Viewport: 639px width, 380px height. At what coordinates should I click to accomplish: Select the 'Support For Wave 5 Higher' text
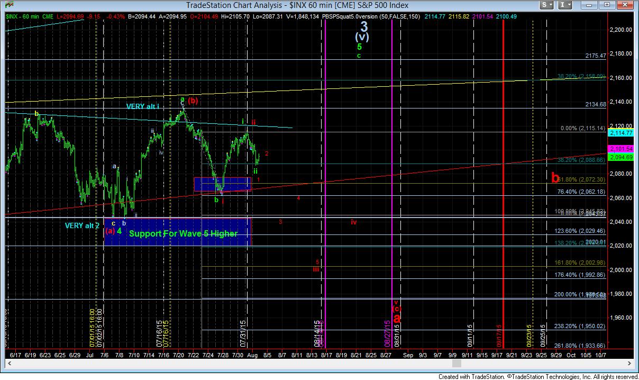click(183, 233)
